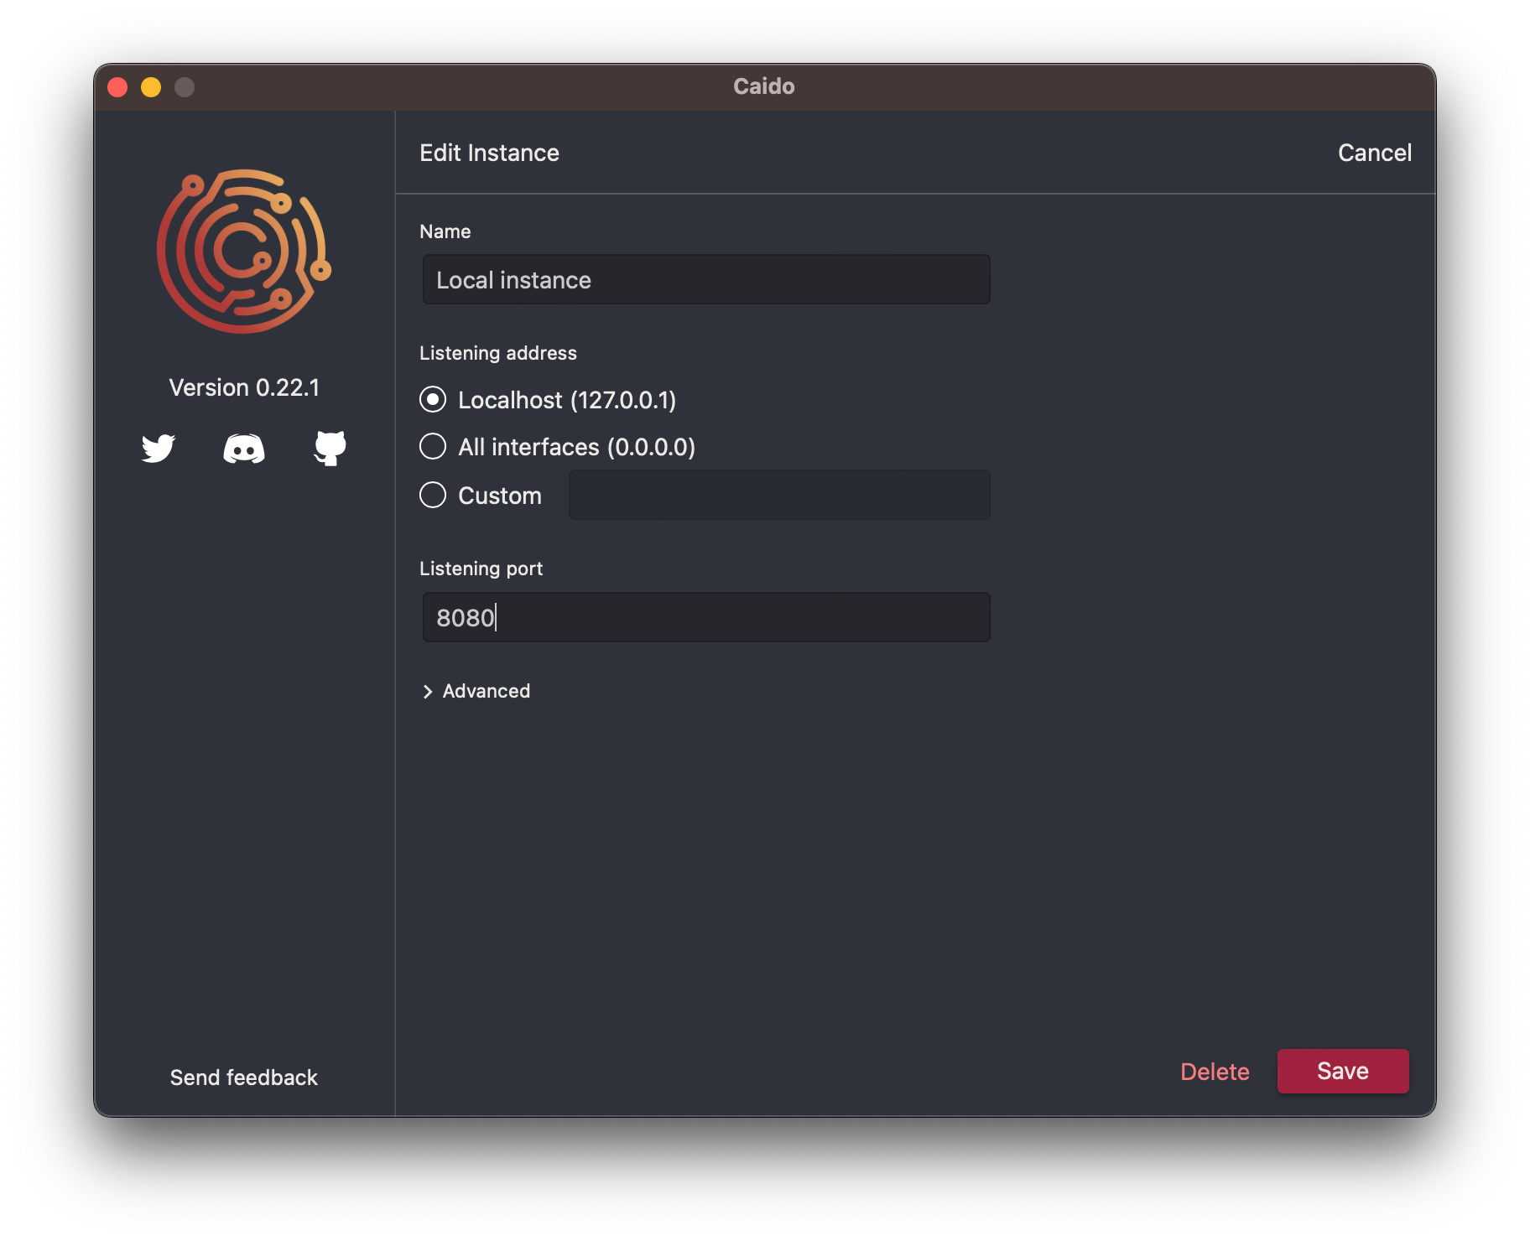Select Localhost (127.0.0.1) listening address
The image size is (1530, 1241).
(x=433, y=400)
